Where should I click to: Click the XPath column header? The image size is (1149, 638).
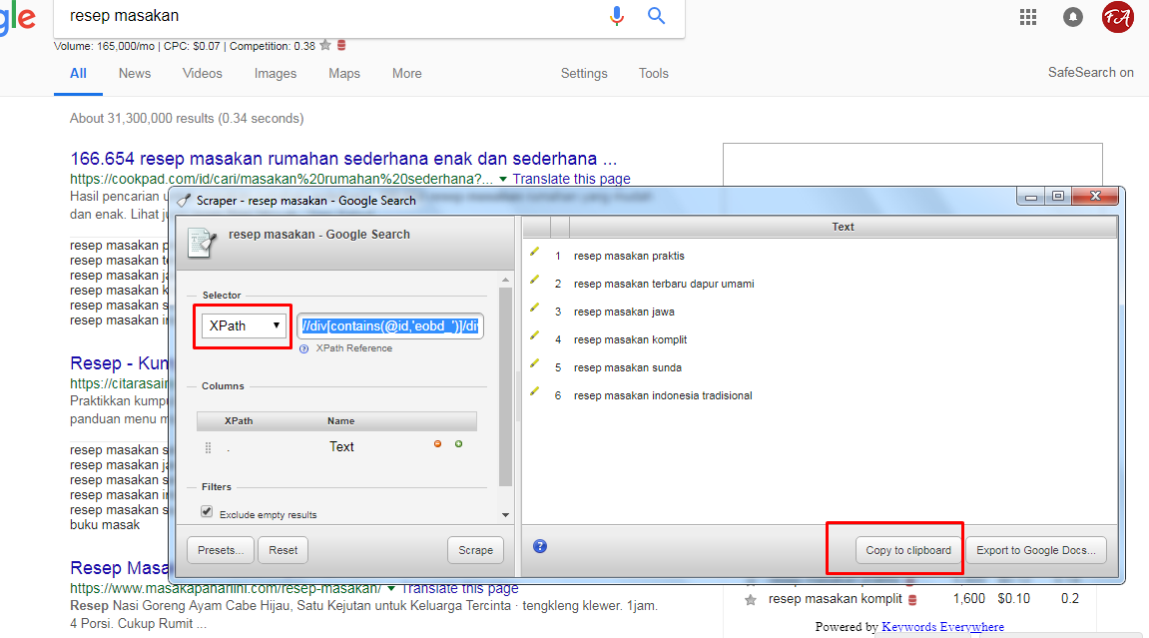239,421
